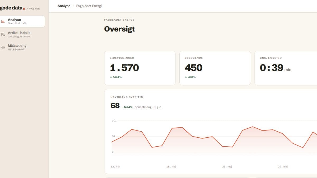Click Analyse in the breadcrumb
The image size is (317, 178).
64,6
